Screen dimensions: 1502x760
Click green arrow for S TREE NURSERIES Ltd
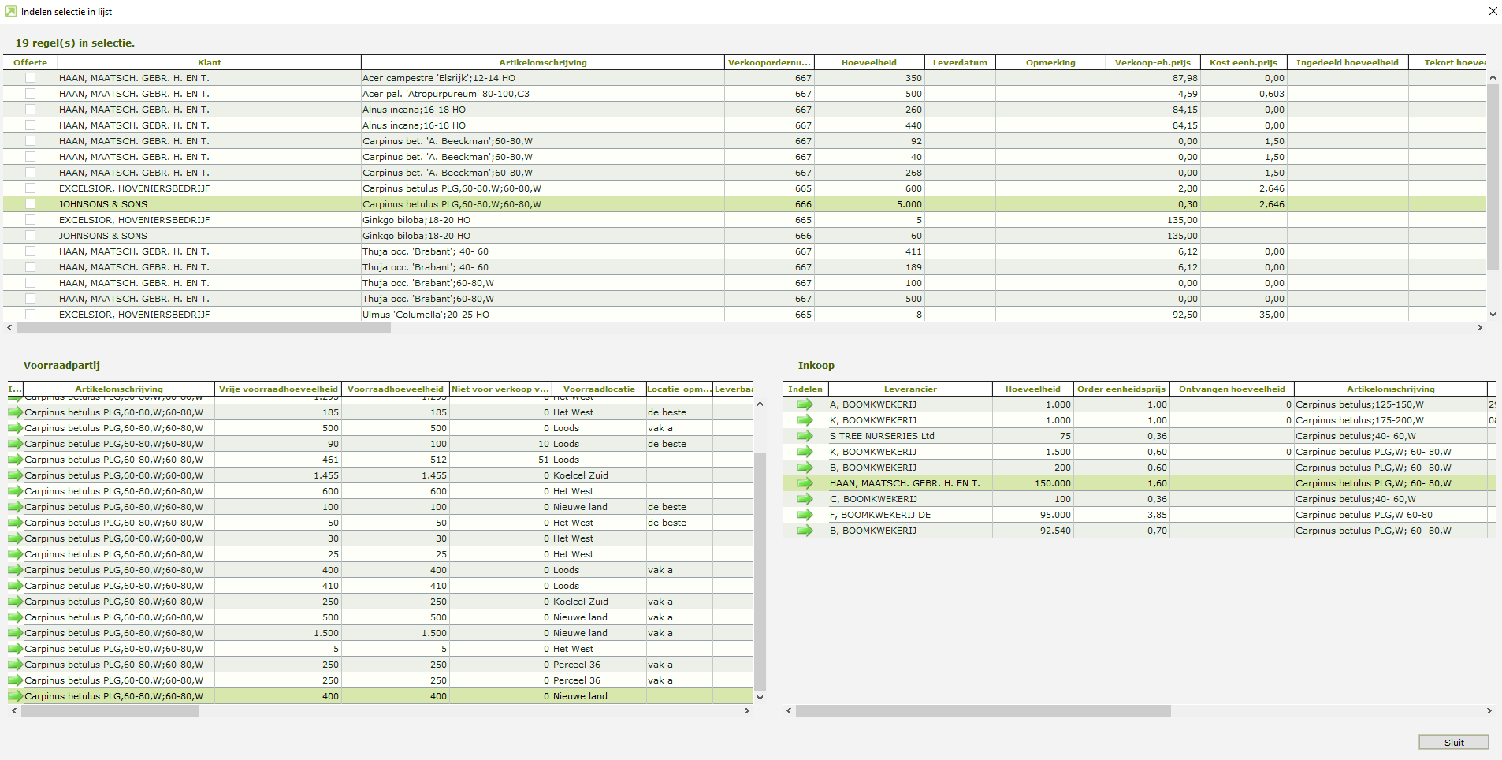pos(805,436)
